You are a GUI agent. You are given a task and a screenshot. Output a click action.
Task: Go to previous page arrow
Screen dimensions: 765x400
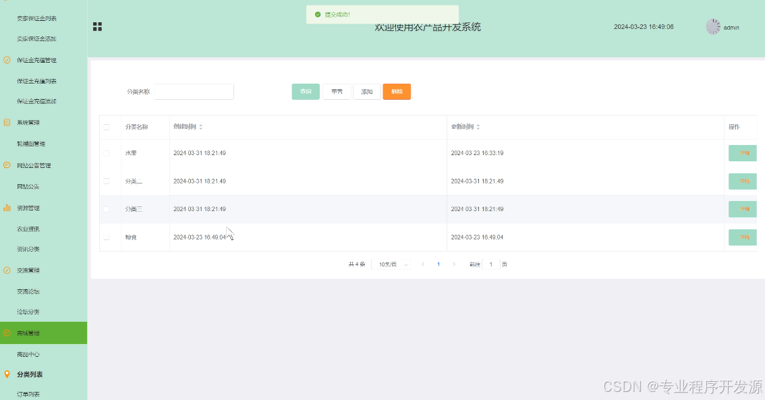click(422, 264)
